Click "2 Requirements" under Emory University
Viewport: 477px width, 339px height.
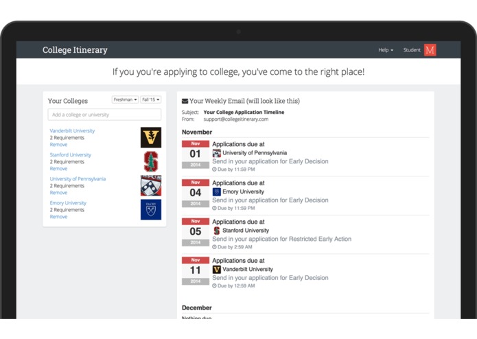click(x=67, y=210)
